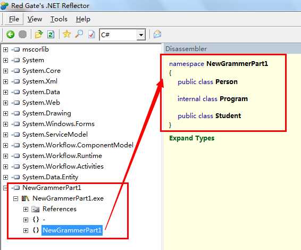Open the Help menu

coord(83,19)
